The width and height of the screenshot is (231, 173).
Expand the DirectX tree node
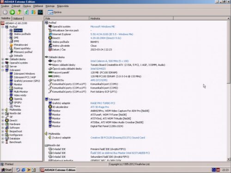pos(3,120)
